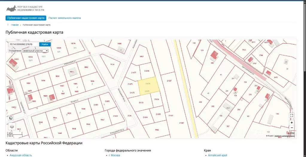Select the 'Публичная кадастровая карта' tab

click(x=26, y=18)
